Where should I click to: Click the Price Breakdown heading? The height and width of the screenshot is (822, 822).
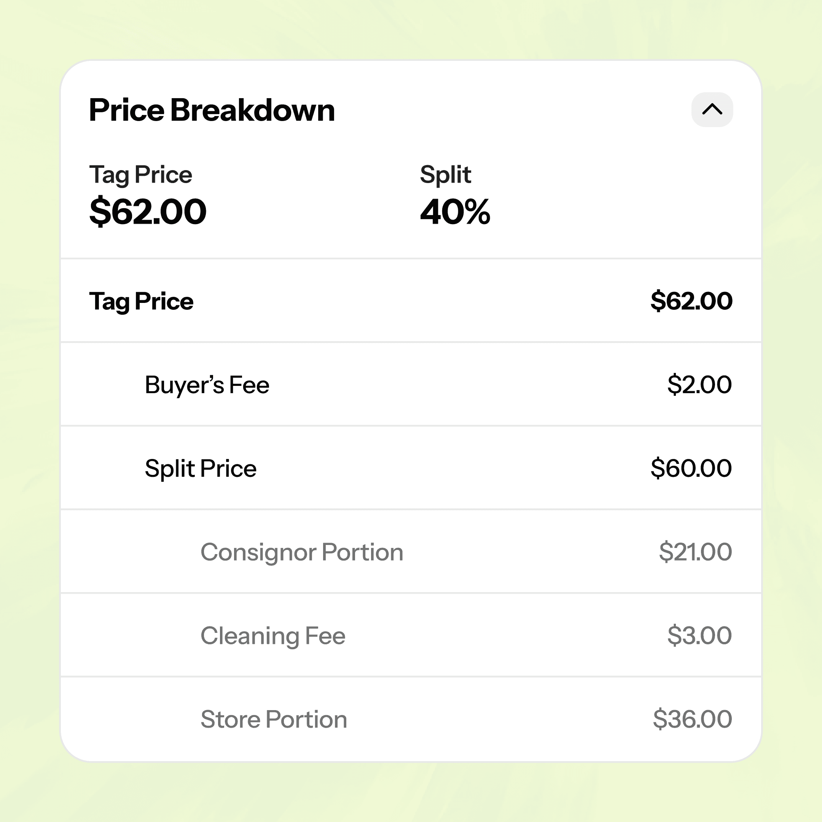[x=212, y=110]
